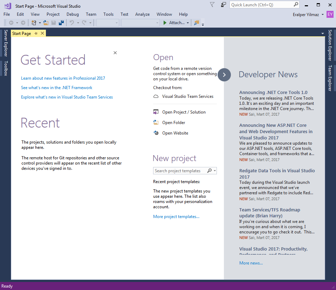Screen dimensions: 336x290
Task: Click the green Attach start arrow
Action: click(165, 23)
